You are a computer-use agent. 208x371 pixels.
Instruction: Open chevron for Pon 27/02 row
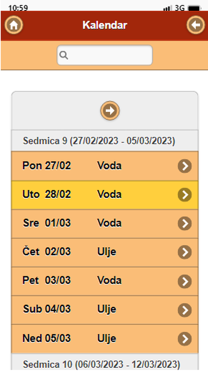point(185,166)
